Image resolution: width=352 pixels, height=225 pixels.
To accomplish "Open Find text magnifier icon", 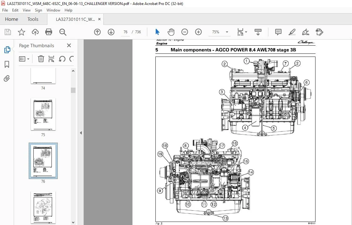I will coord(63,32).
